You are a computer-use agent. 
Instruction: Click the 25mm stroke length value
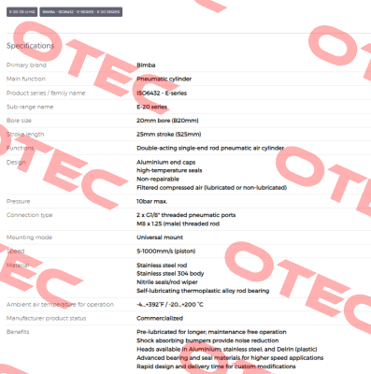168,135
